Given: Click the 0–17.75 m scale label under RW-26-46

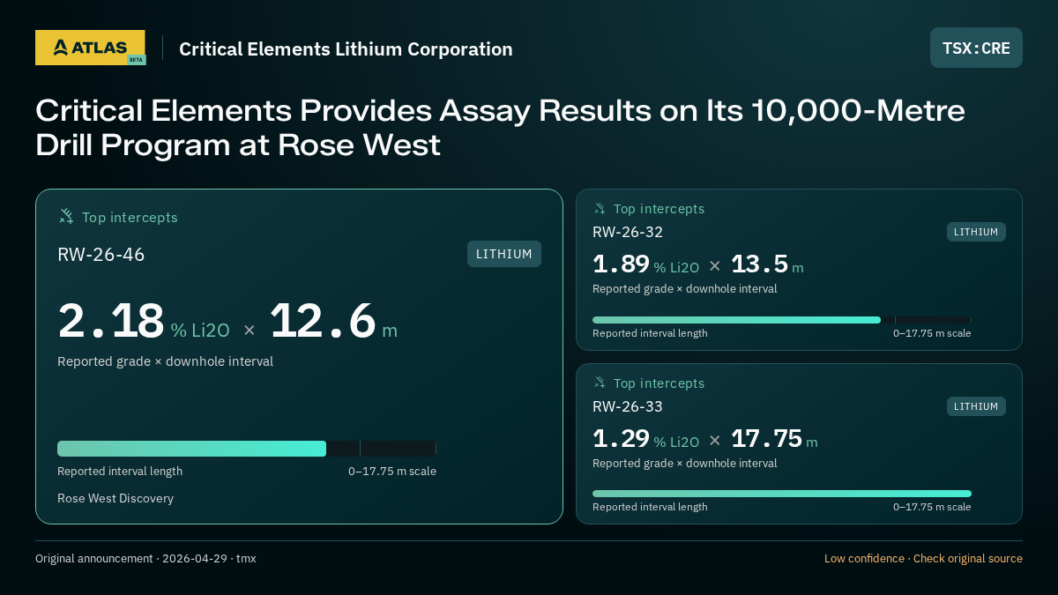Looking at the screenshot, I should point(392,471).
